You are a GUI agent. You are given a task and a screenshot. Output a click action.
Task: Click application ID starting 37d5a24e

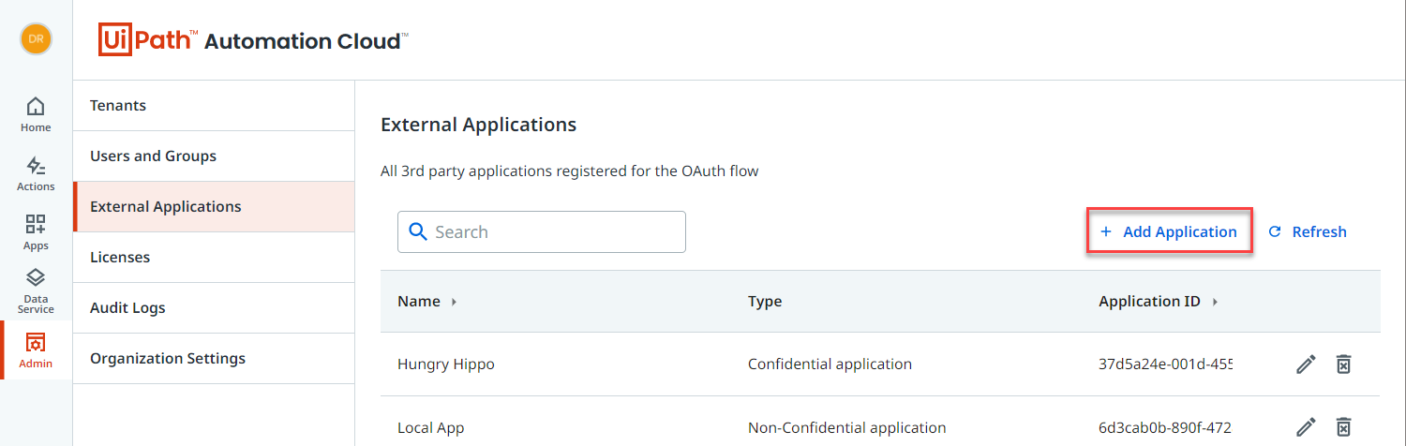pos(1165,364)
